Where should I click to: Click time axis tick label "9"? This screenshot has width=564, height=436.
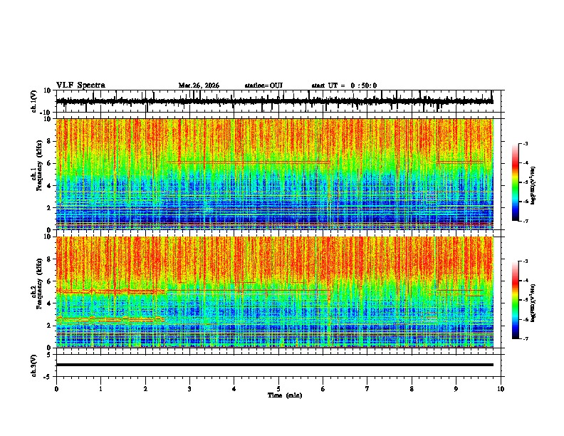tap(456, 389)
